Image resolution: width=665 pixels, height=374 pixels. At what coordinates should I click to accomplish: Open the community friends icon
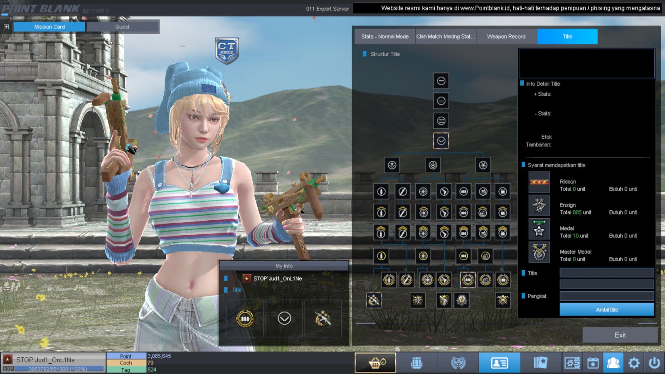pos(613,363)
